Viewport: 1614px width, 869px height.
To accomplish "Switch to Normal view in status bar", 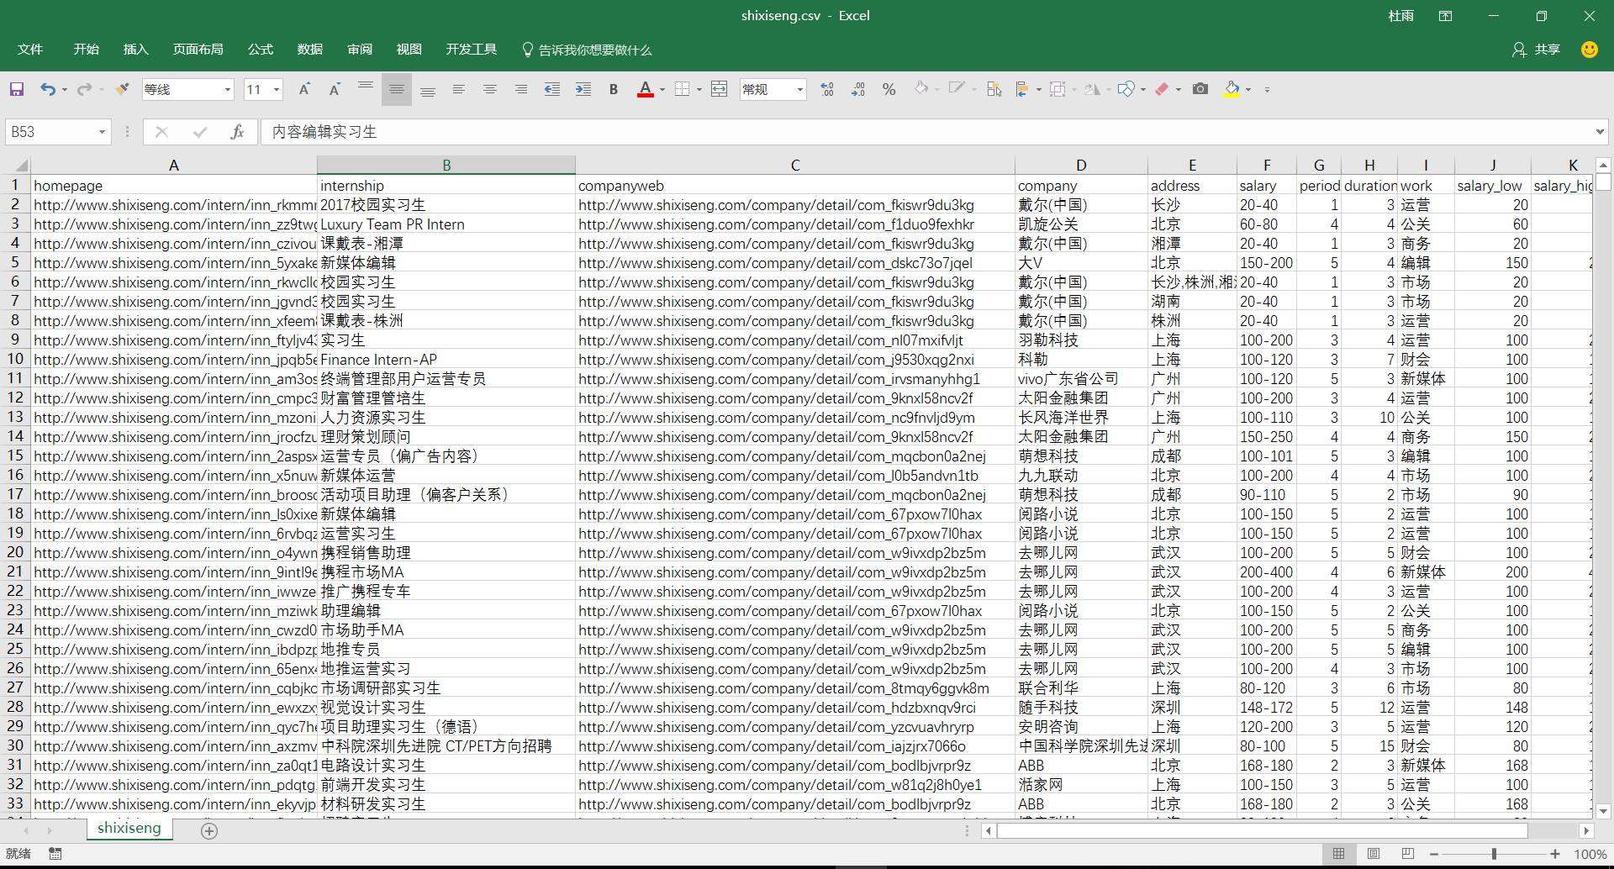I will pos(1339,854).
